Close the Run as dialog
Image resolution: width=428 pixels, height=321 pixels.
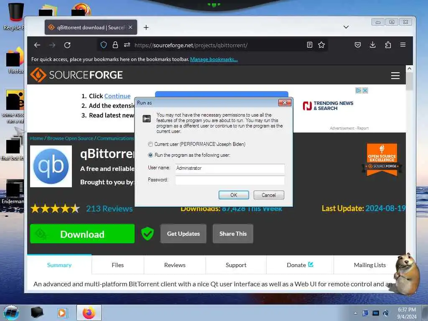[285, 103]
